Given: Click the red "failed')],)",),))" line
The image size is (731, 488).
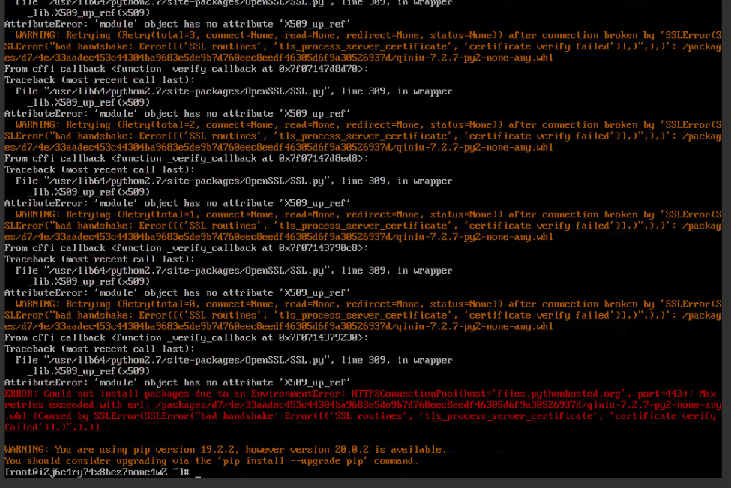Looking at the screenshot, I should tap(52, 427).
